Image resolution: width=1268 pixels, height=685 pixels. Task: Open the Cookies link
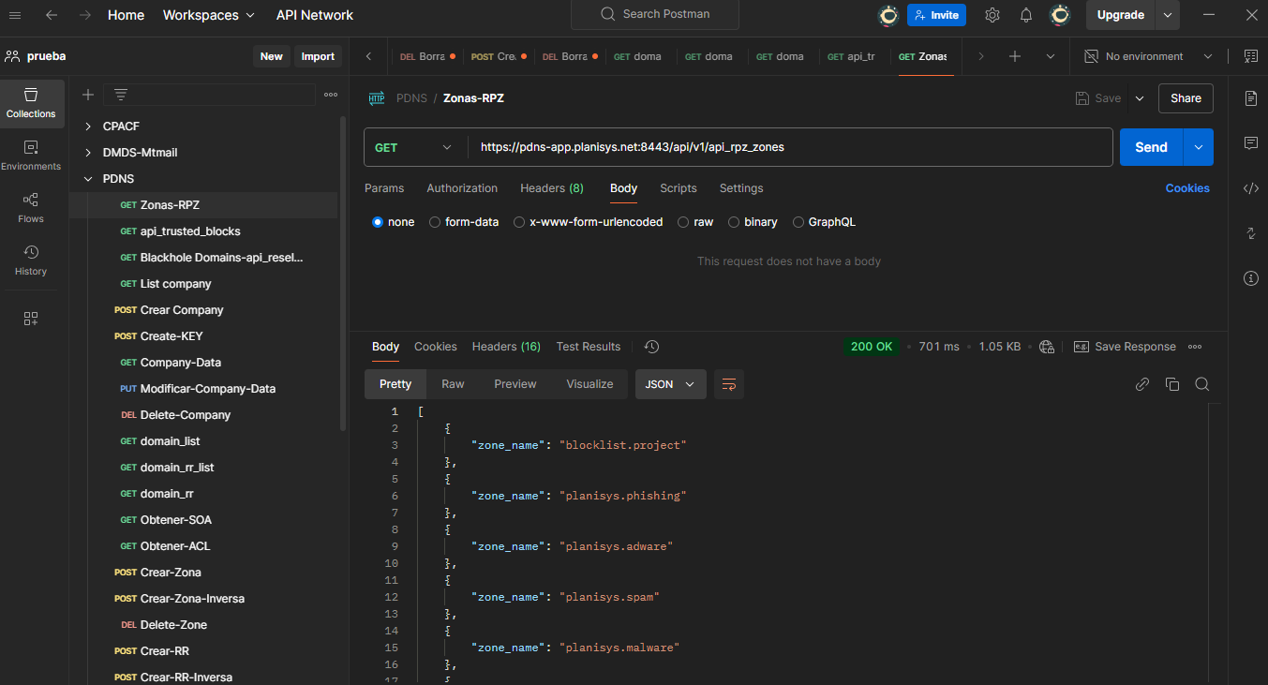point(1187,188)
